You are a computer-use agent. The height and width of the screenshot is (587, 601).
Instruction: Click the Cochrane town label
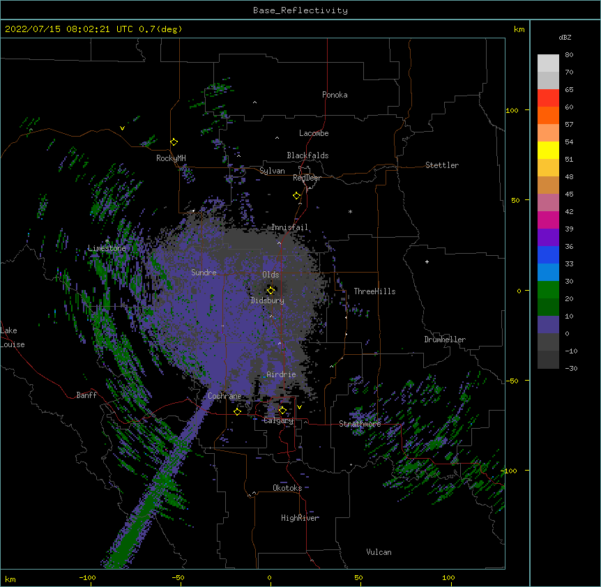(x=225, y=396)
